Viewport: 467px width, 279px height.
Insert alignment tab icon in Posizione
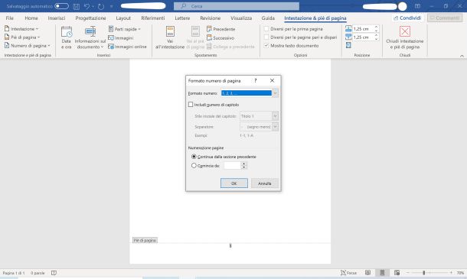coord(348,45)
